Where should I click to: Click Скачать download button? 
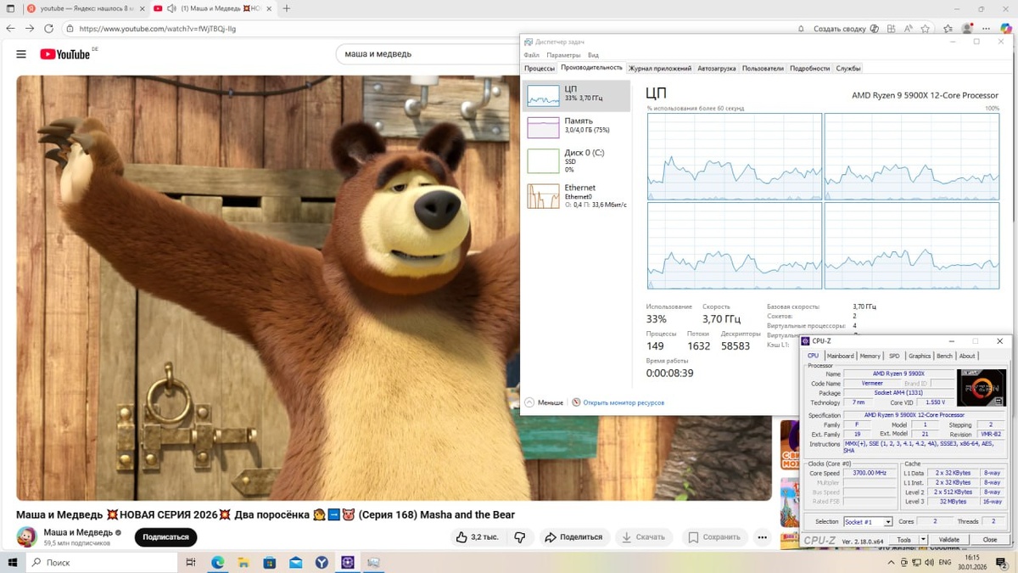(644, 537)
